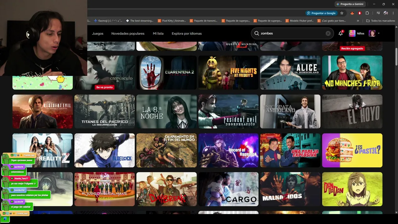This screenshot has width=398, height=224.
Task: Open the Chrome profile avatar
Action: click(x=386, y=13)
